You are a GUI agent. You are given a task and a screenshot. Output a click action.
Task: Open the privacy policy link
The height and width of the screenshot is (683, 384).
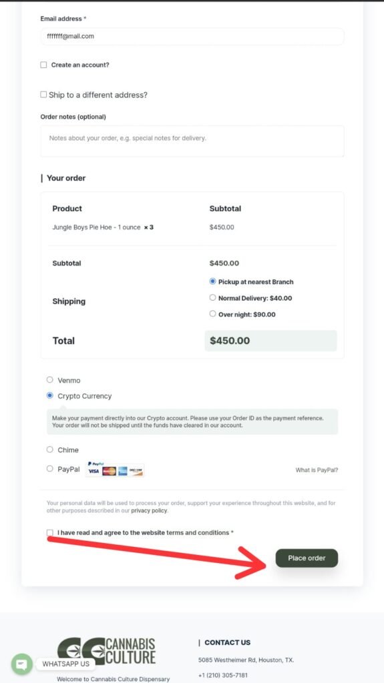(149, 510)
